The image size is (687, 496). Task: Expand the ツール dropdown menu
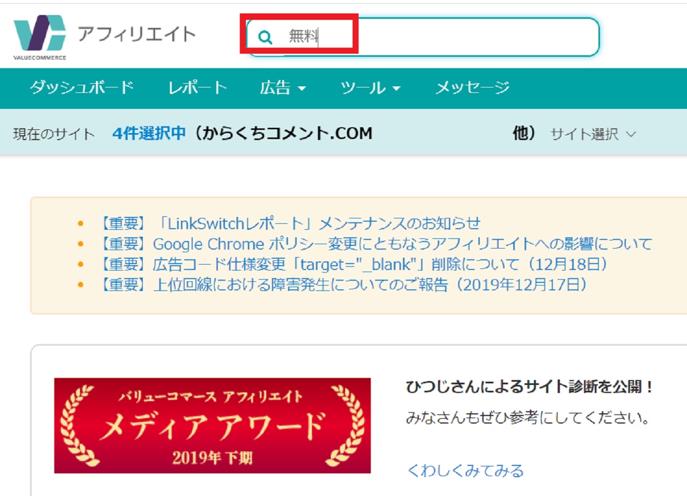coord(370,87)
